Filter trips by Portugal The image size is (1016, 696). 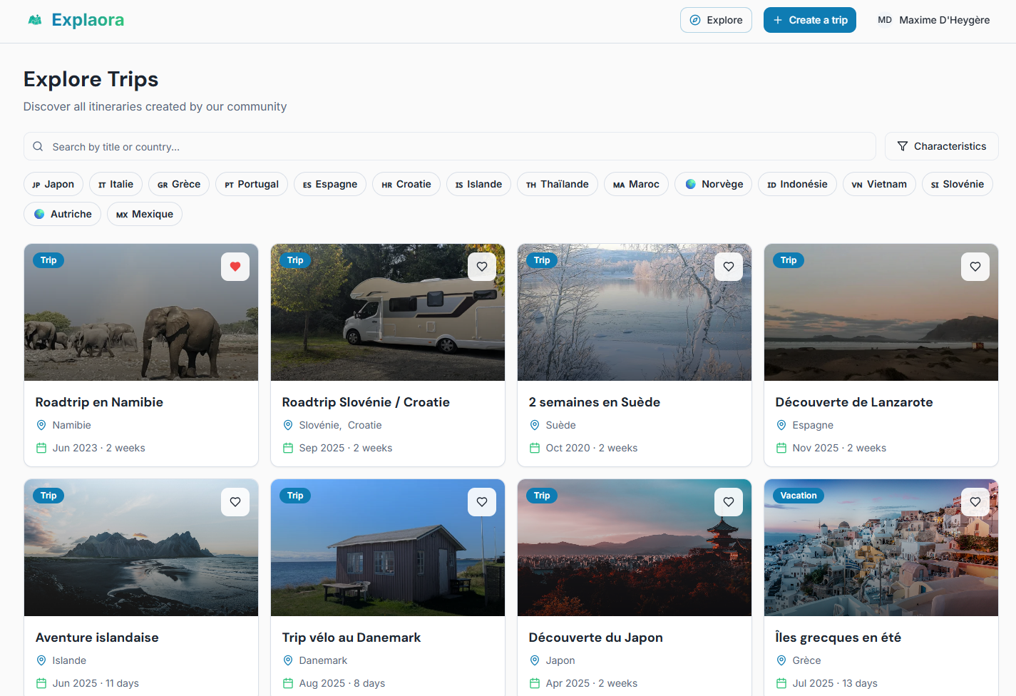[251, 184]
